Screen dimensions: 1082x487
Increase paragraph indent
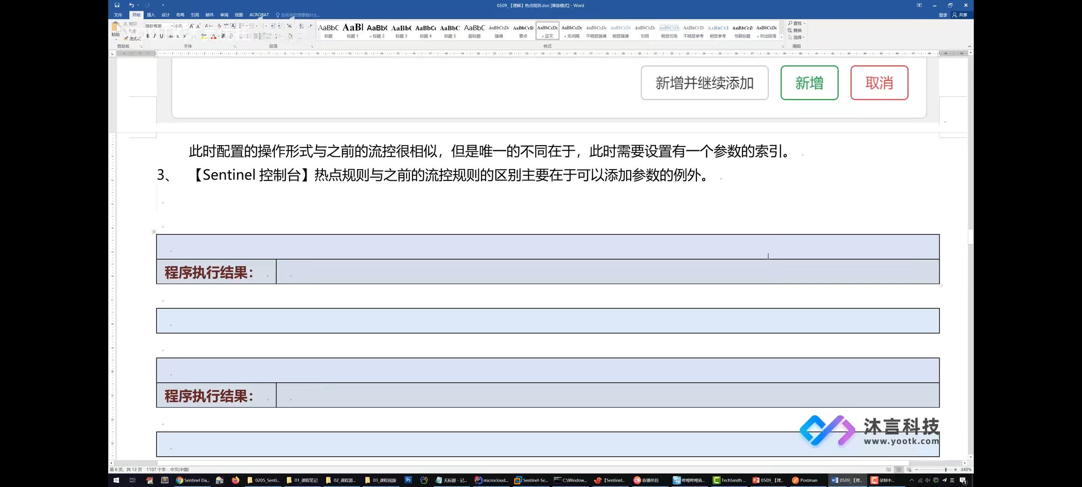280,26
